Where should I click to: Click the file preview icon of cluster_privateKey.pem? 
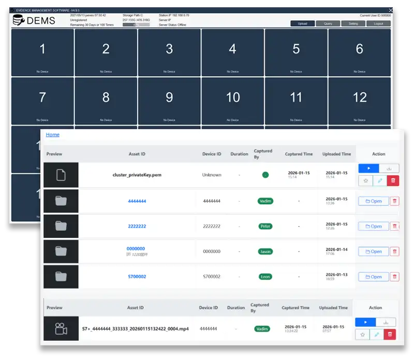tap(61, 175)
